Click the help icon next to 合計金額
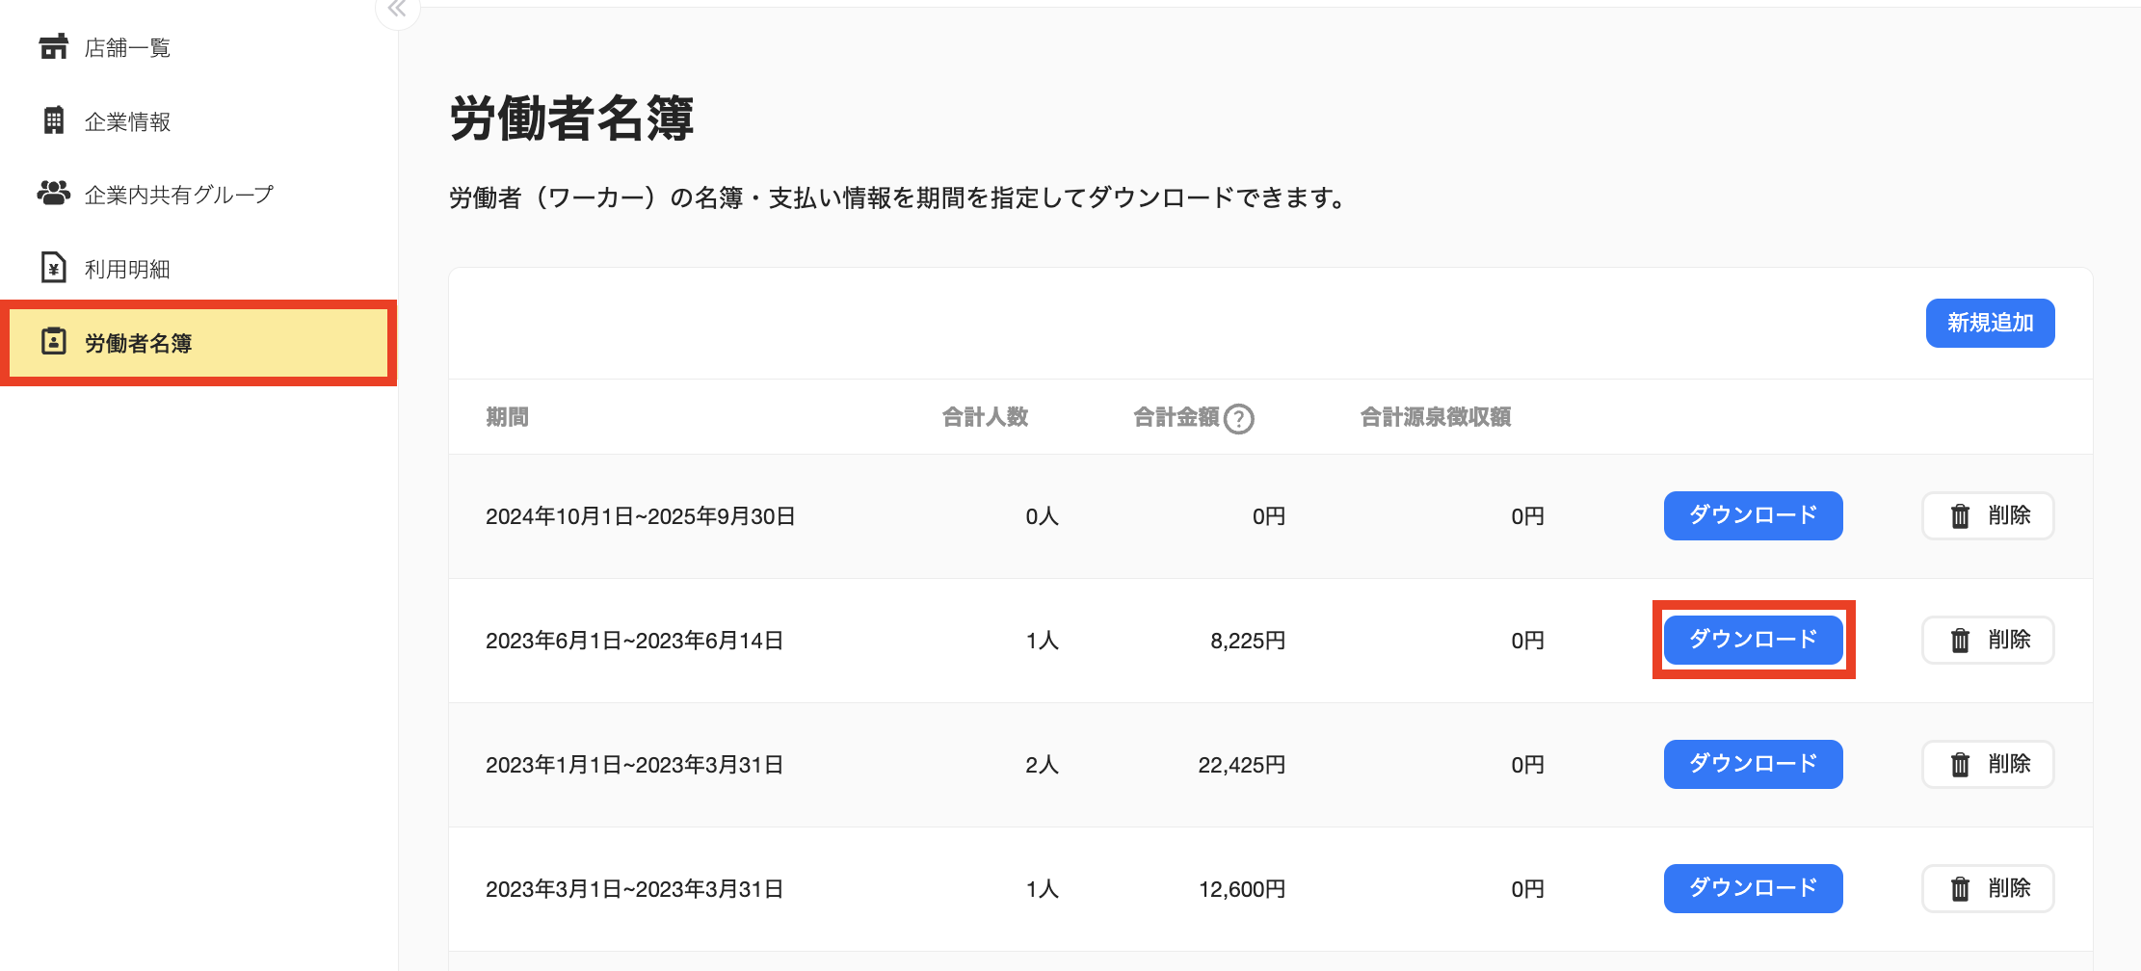Screen dimensions: 2141x971 click(x=1239, y=418)
